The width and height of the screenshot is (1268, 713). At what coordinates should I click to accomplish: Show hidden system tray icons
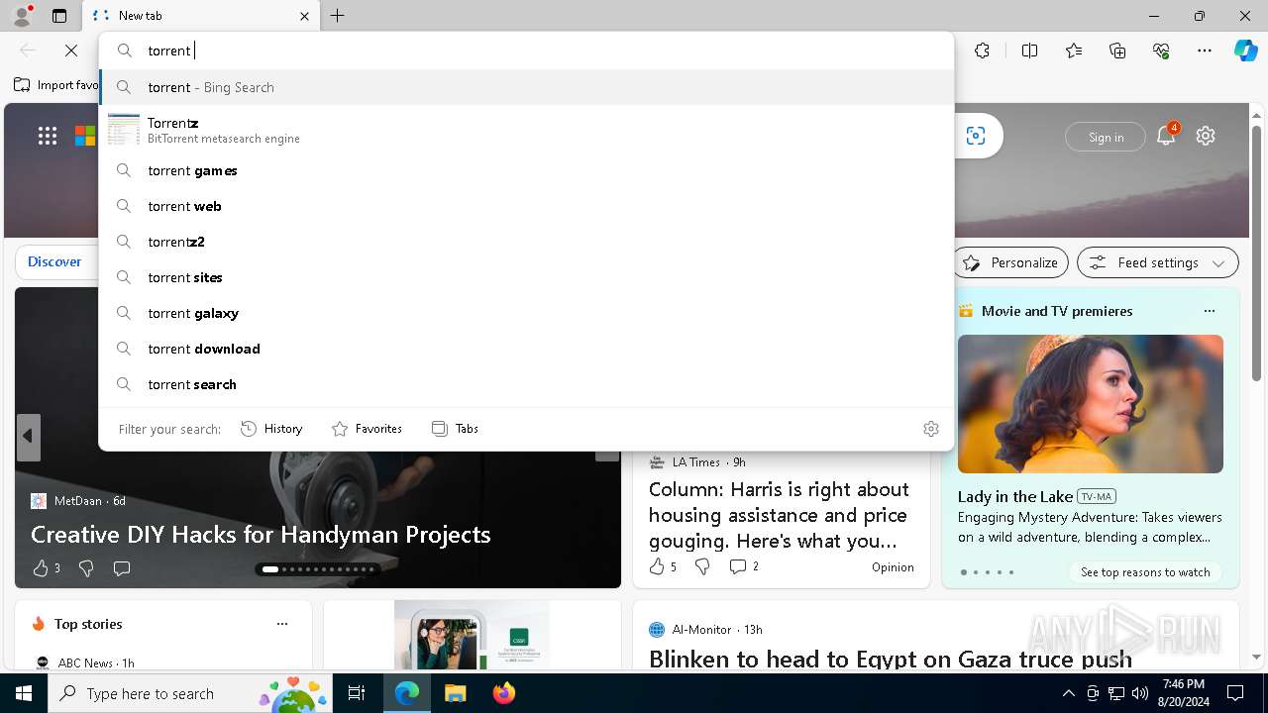tap(1068, 693)
